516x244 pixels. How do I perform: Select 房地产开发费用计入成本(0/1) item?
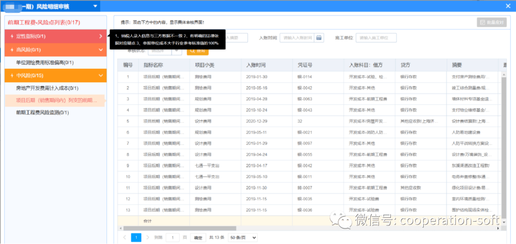47,88
